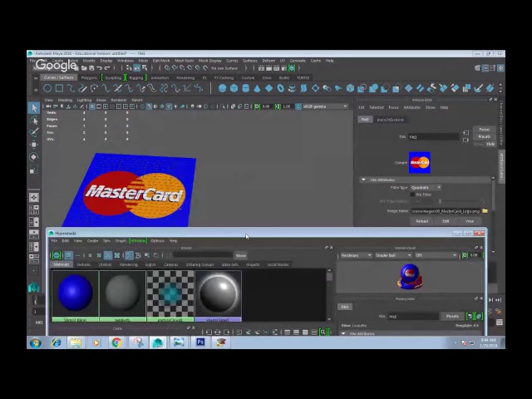Enable the Pre Filter checkbox

(412, 195)
